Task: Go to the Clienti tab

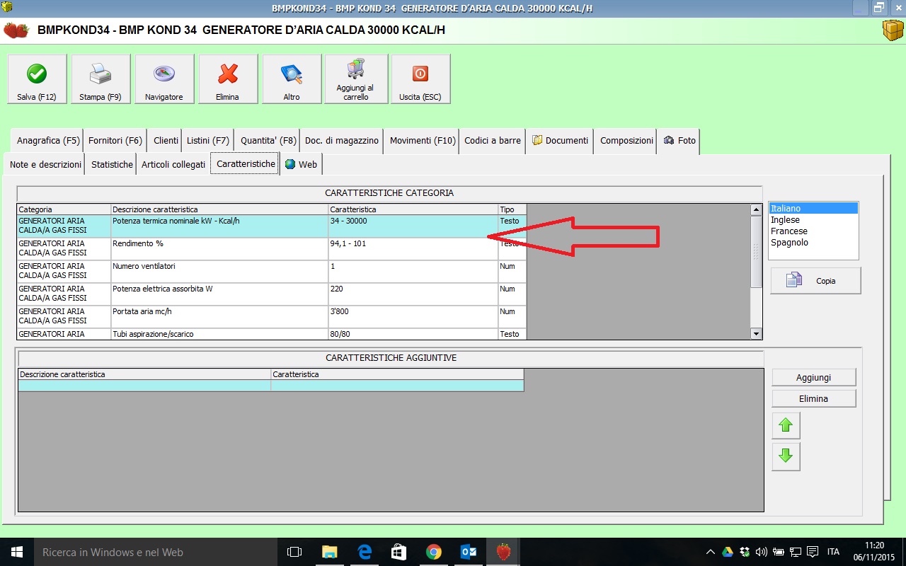Action: (166, 141)
